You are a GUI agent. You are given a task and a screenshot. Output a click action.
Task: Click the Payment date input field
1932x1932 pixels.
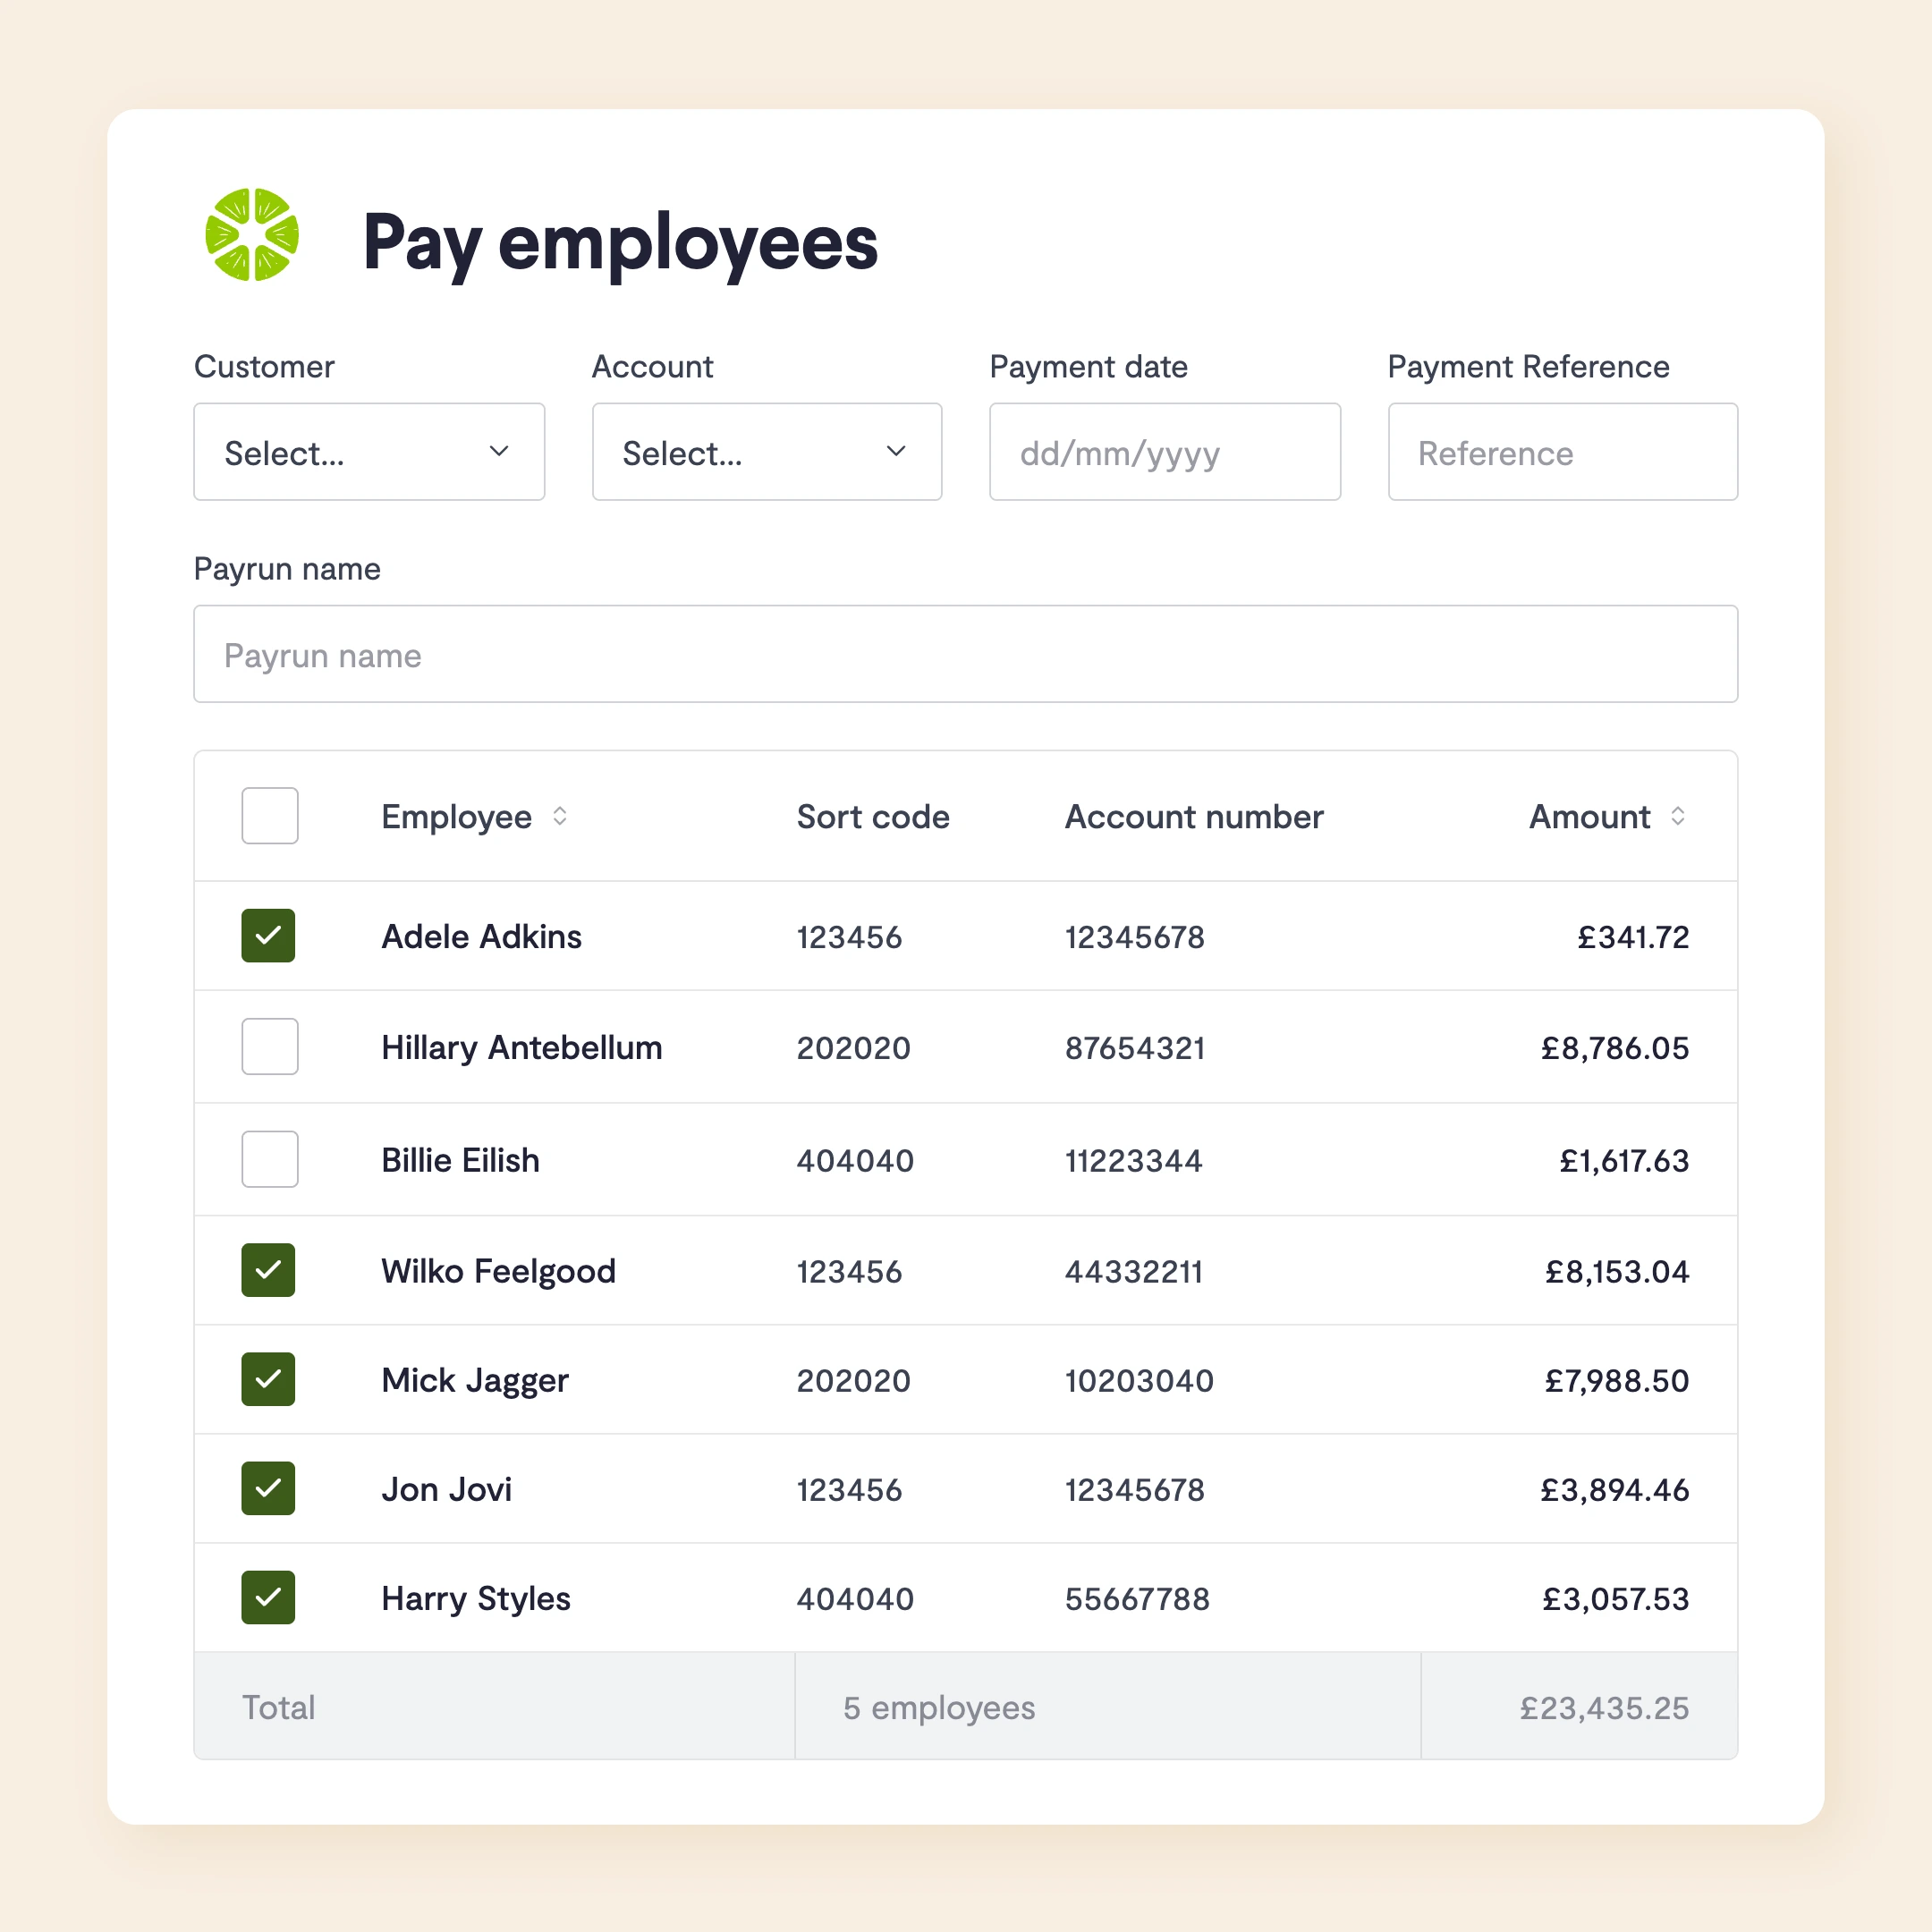1165,452
